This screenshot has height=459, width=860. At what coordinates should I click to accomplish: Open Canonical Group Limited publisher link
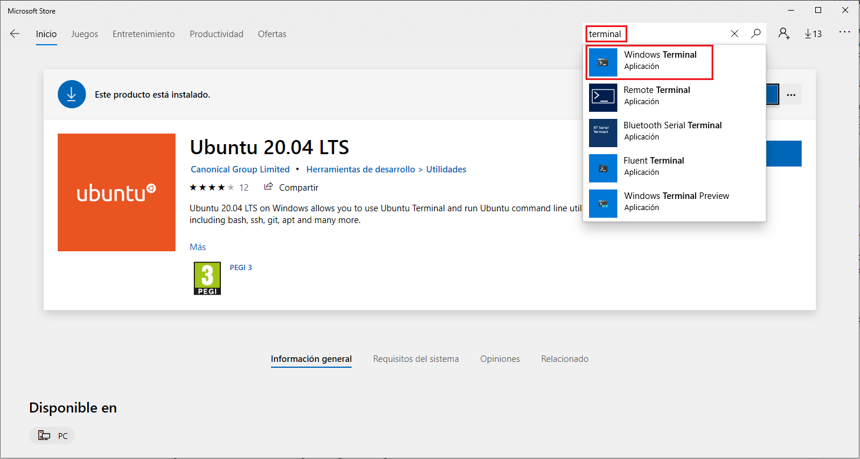tap(240, 169)
